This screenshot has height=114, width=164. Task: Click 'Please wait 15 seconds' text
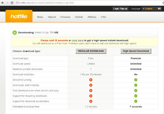(x=54, y=40)
